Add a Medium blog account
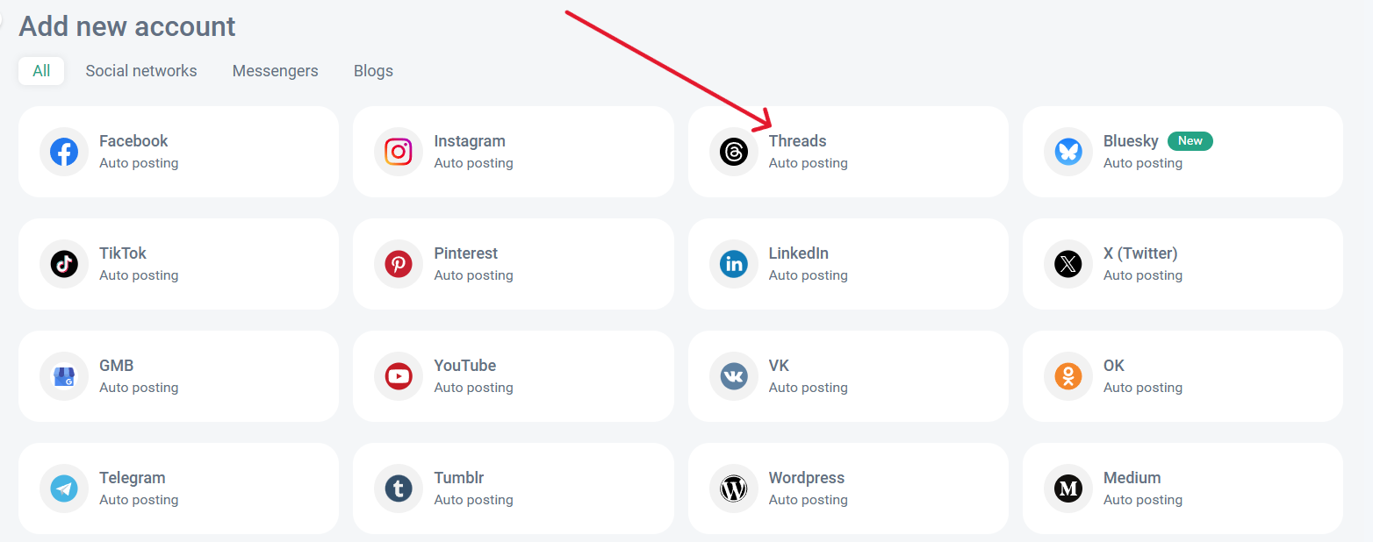Image resolution: width=1373 pixels, height=542 pixels. [x=1182, y=489]
